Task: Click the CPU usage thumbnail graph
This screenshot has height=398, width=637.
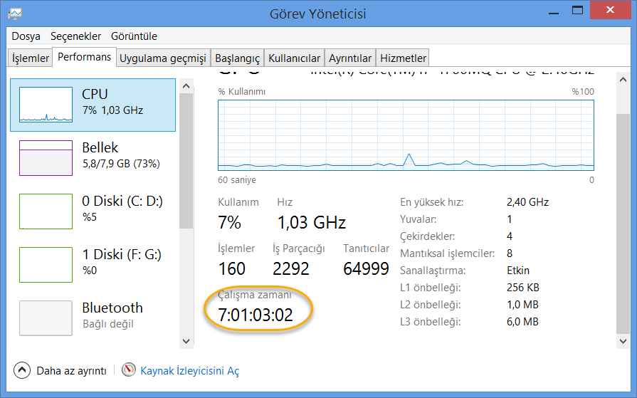Action: 46,105
